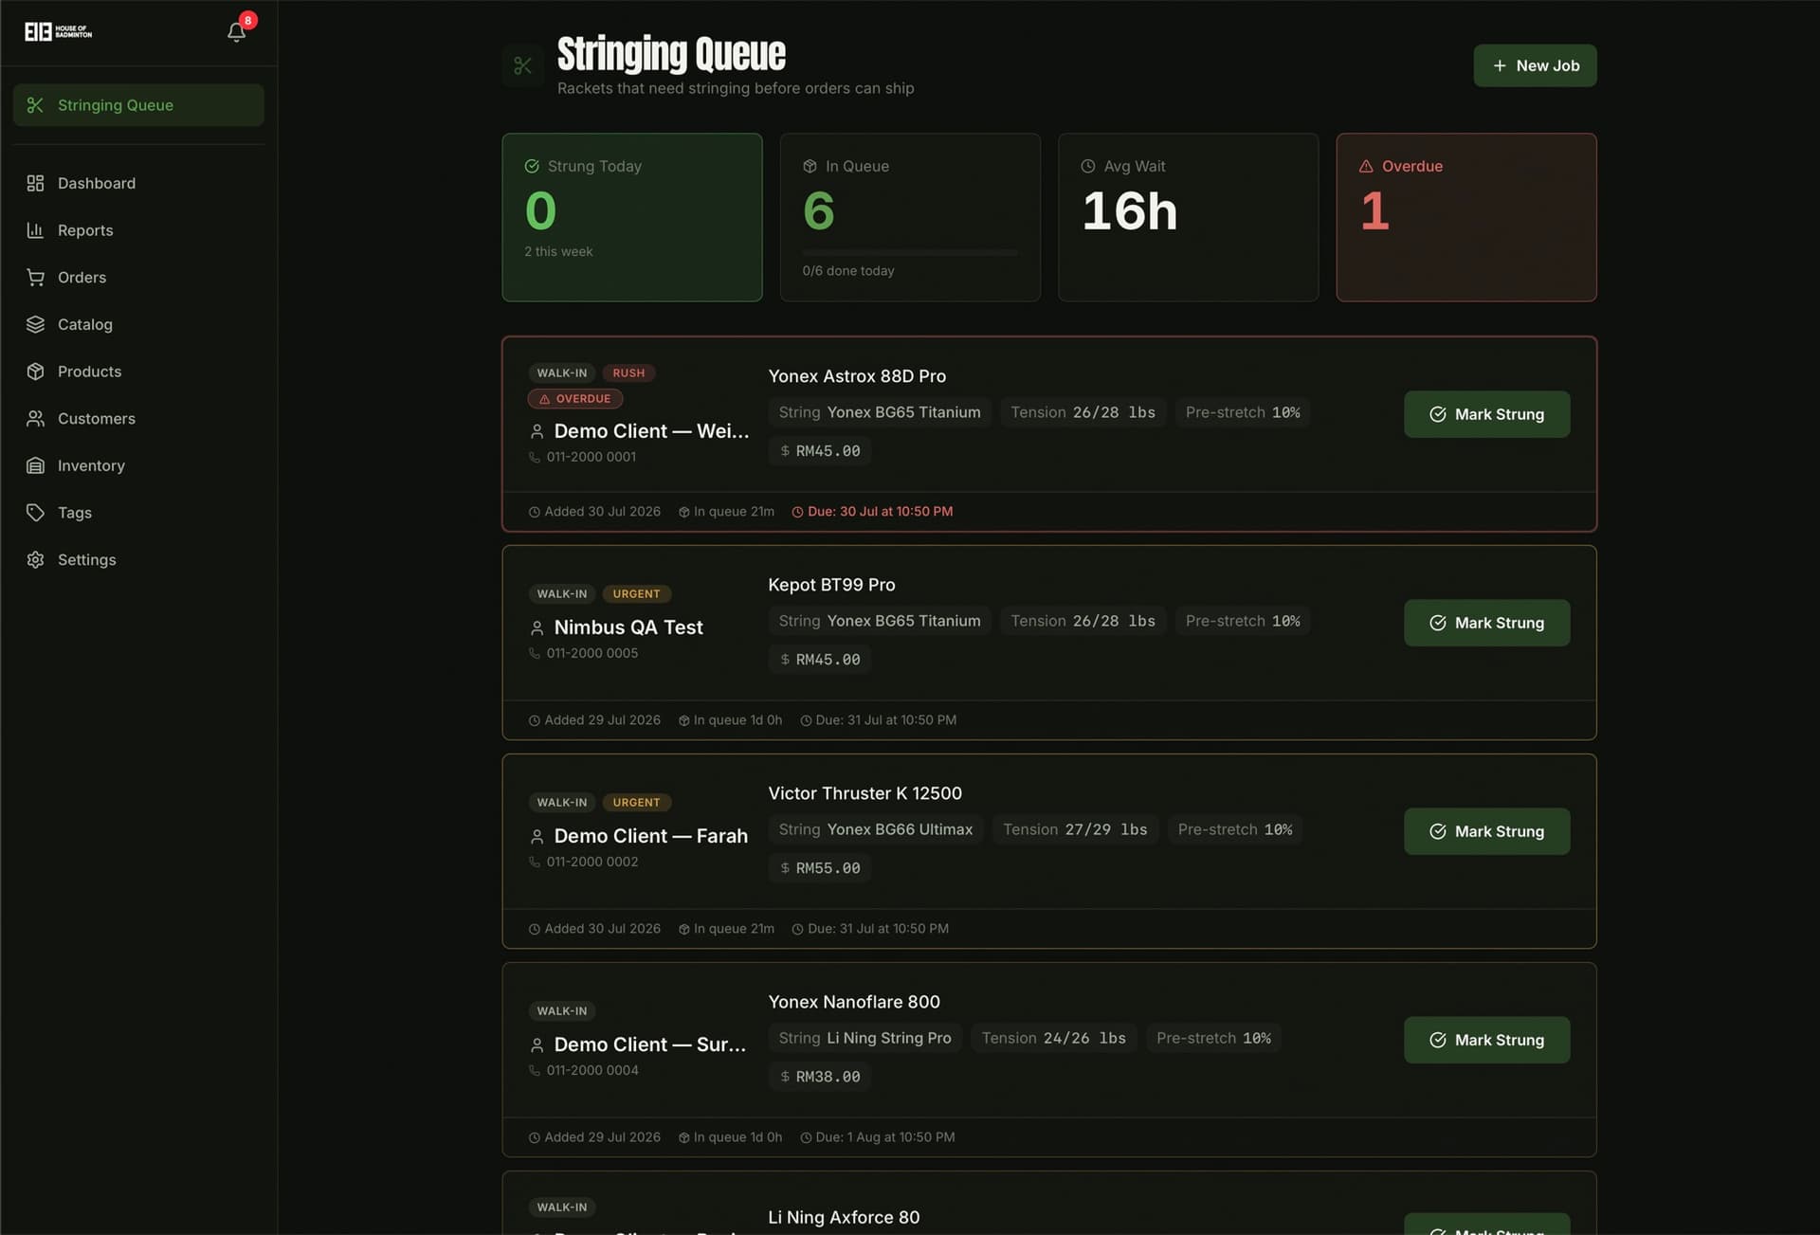Click Yonex Nanoflare 800 racket title

tap(854, 1002)
